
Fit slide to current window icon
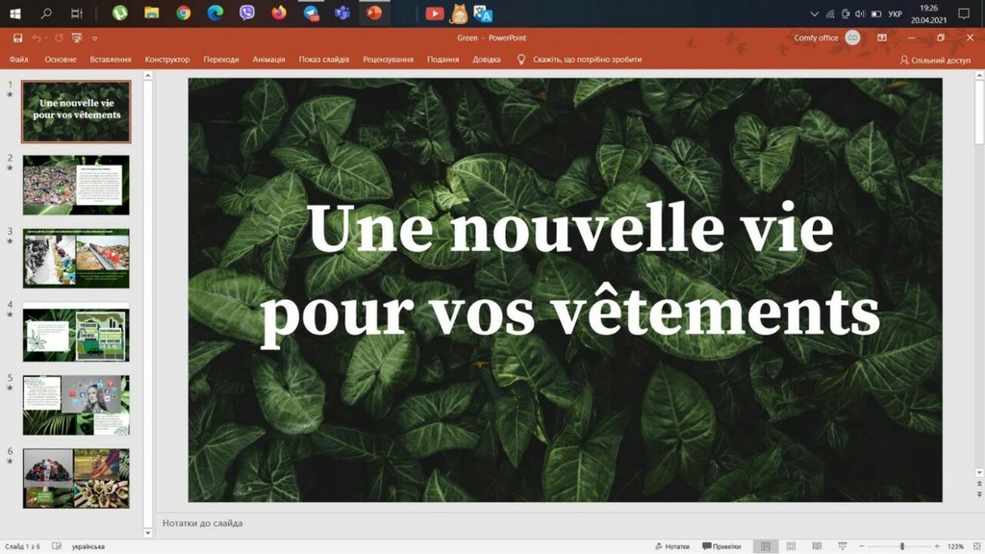[975, 546]
